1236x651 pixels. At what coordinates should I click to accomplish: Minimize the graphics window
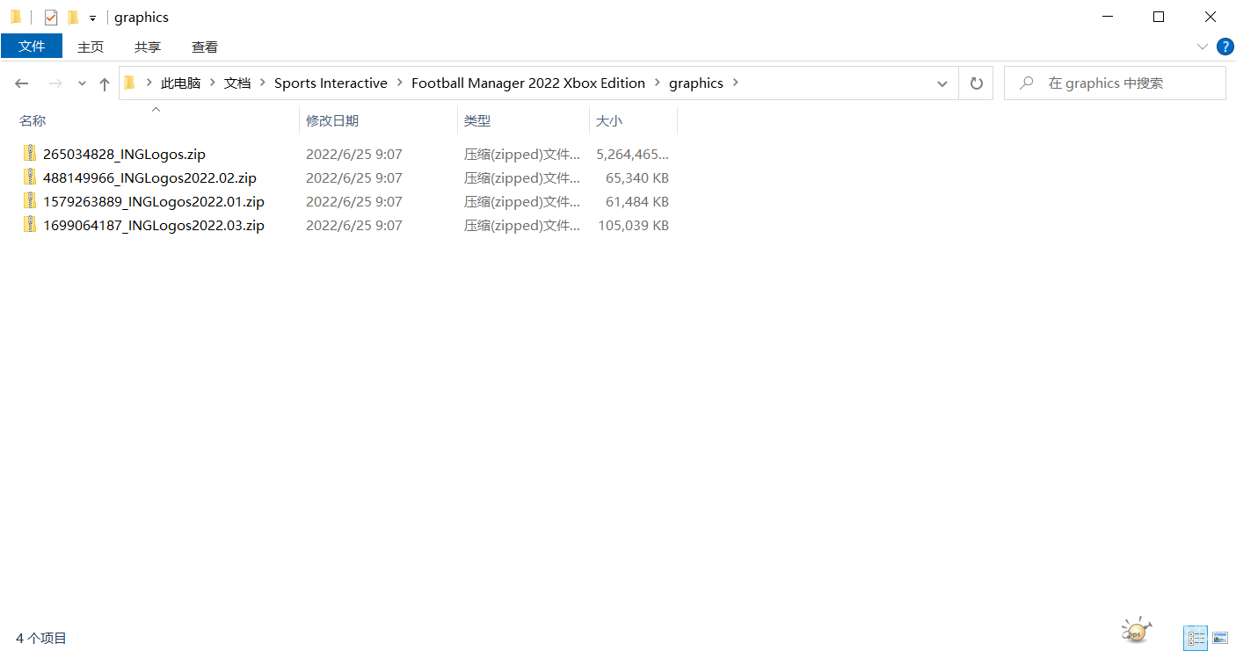[x=1107, y=17]
